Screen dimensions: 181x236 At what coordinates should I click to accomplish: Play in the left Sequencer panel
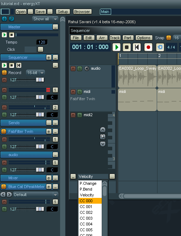(x=4, y=65)
